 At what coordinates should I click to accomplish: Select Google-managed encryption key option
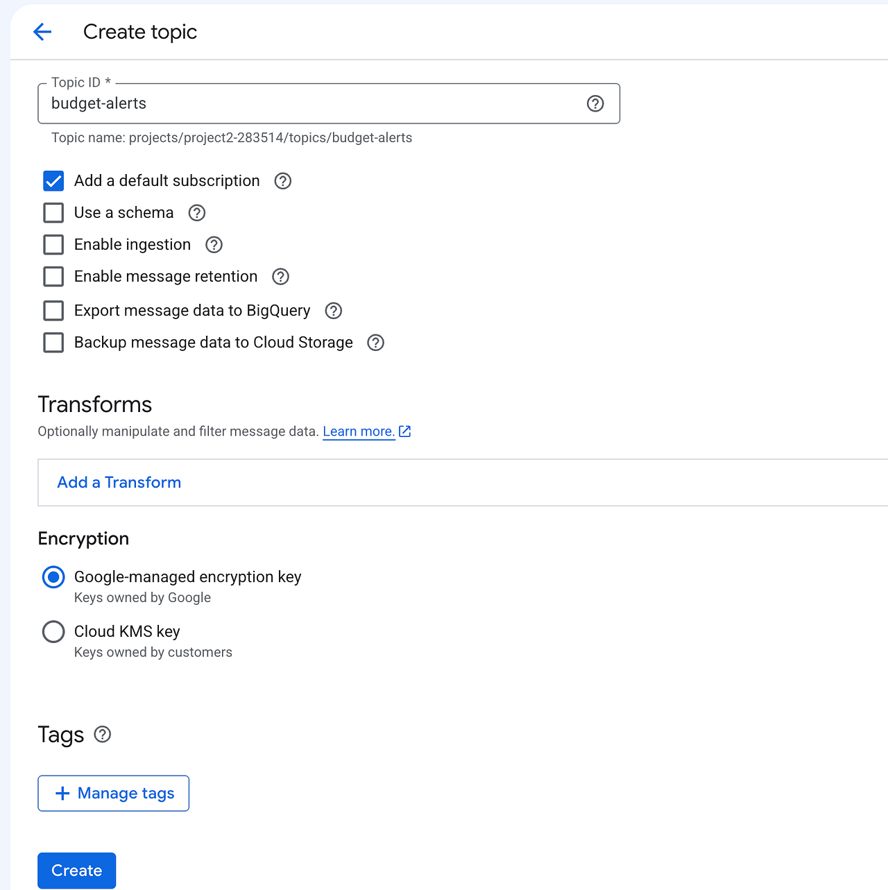[x=53, y=577]
